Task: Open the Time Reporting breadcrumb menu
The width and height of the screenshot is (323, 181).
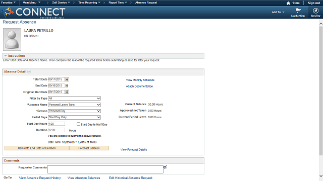Action: pos(89,3)
